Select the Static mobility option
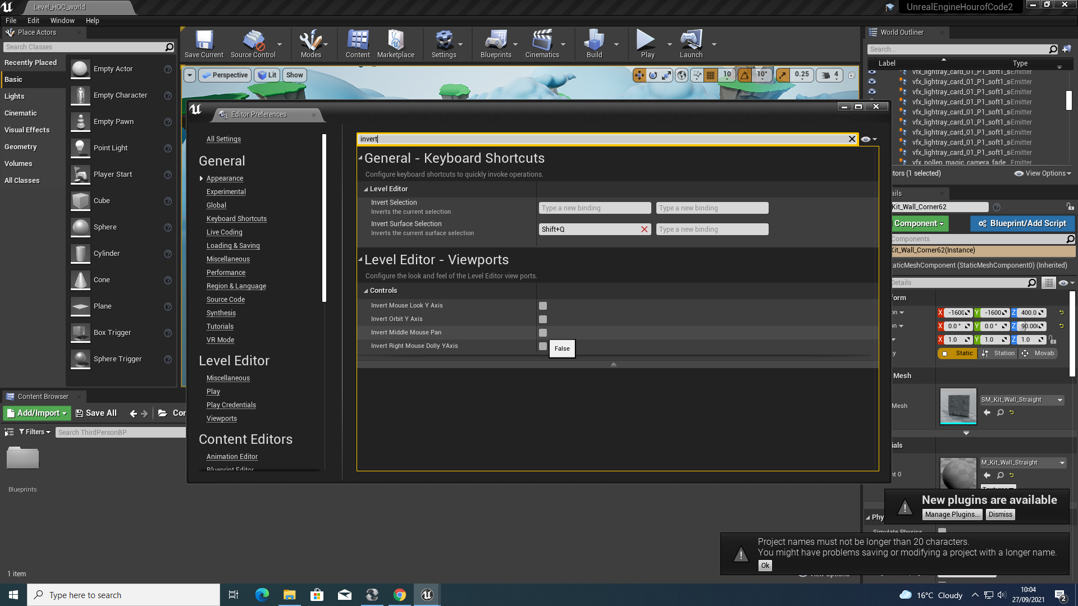The image size is (1078, 606). coord(957,353)
